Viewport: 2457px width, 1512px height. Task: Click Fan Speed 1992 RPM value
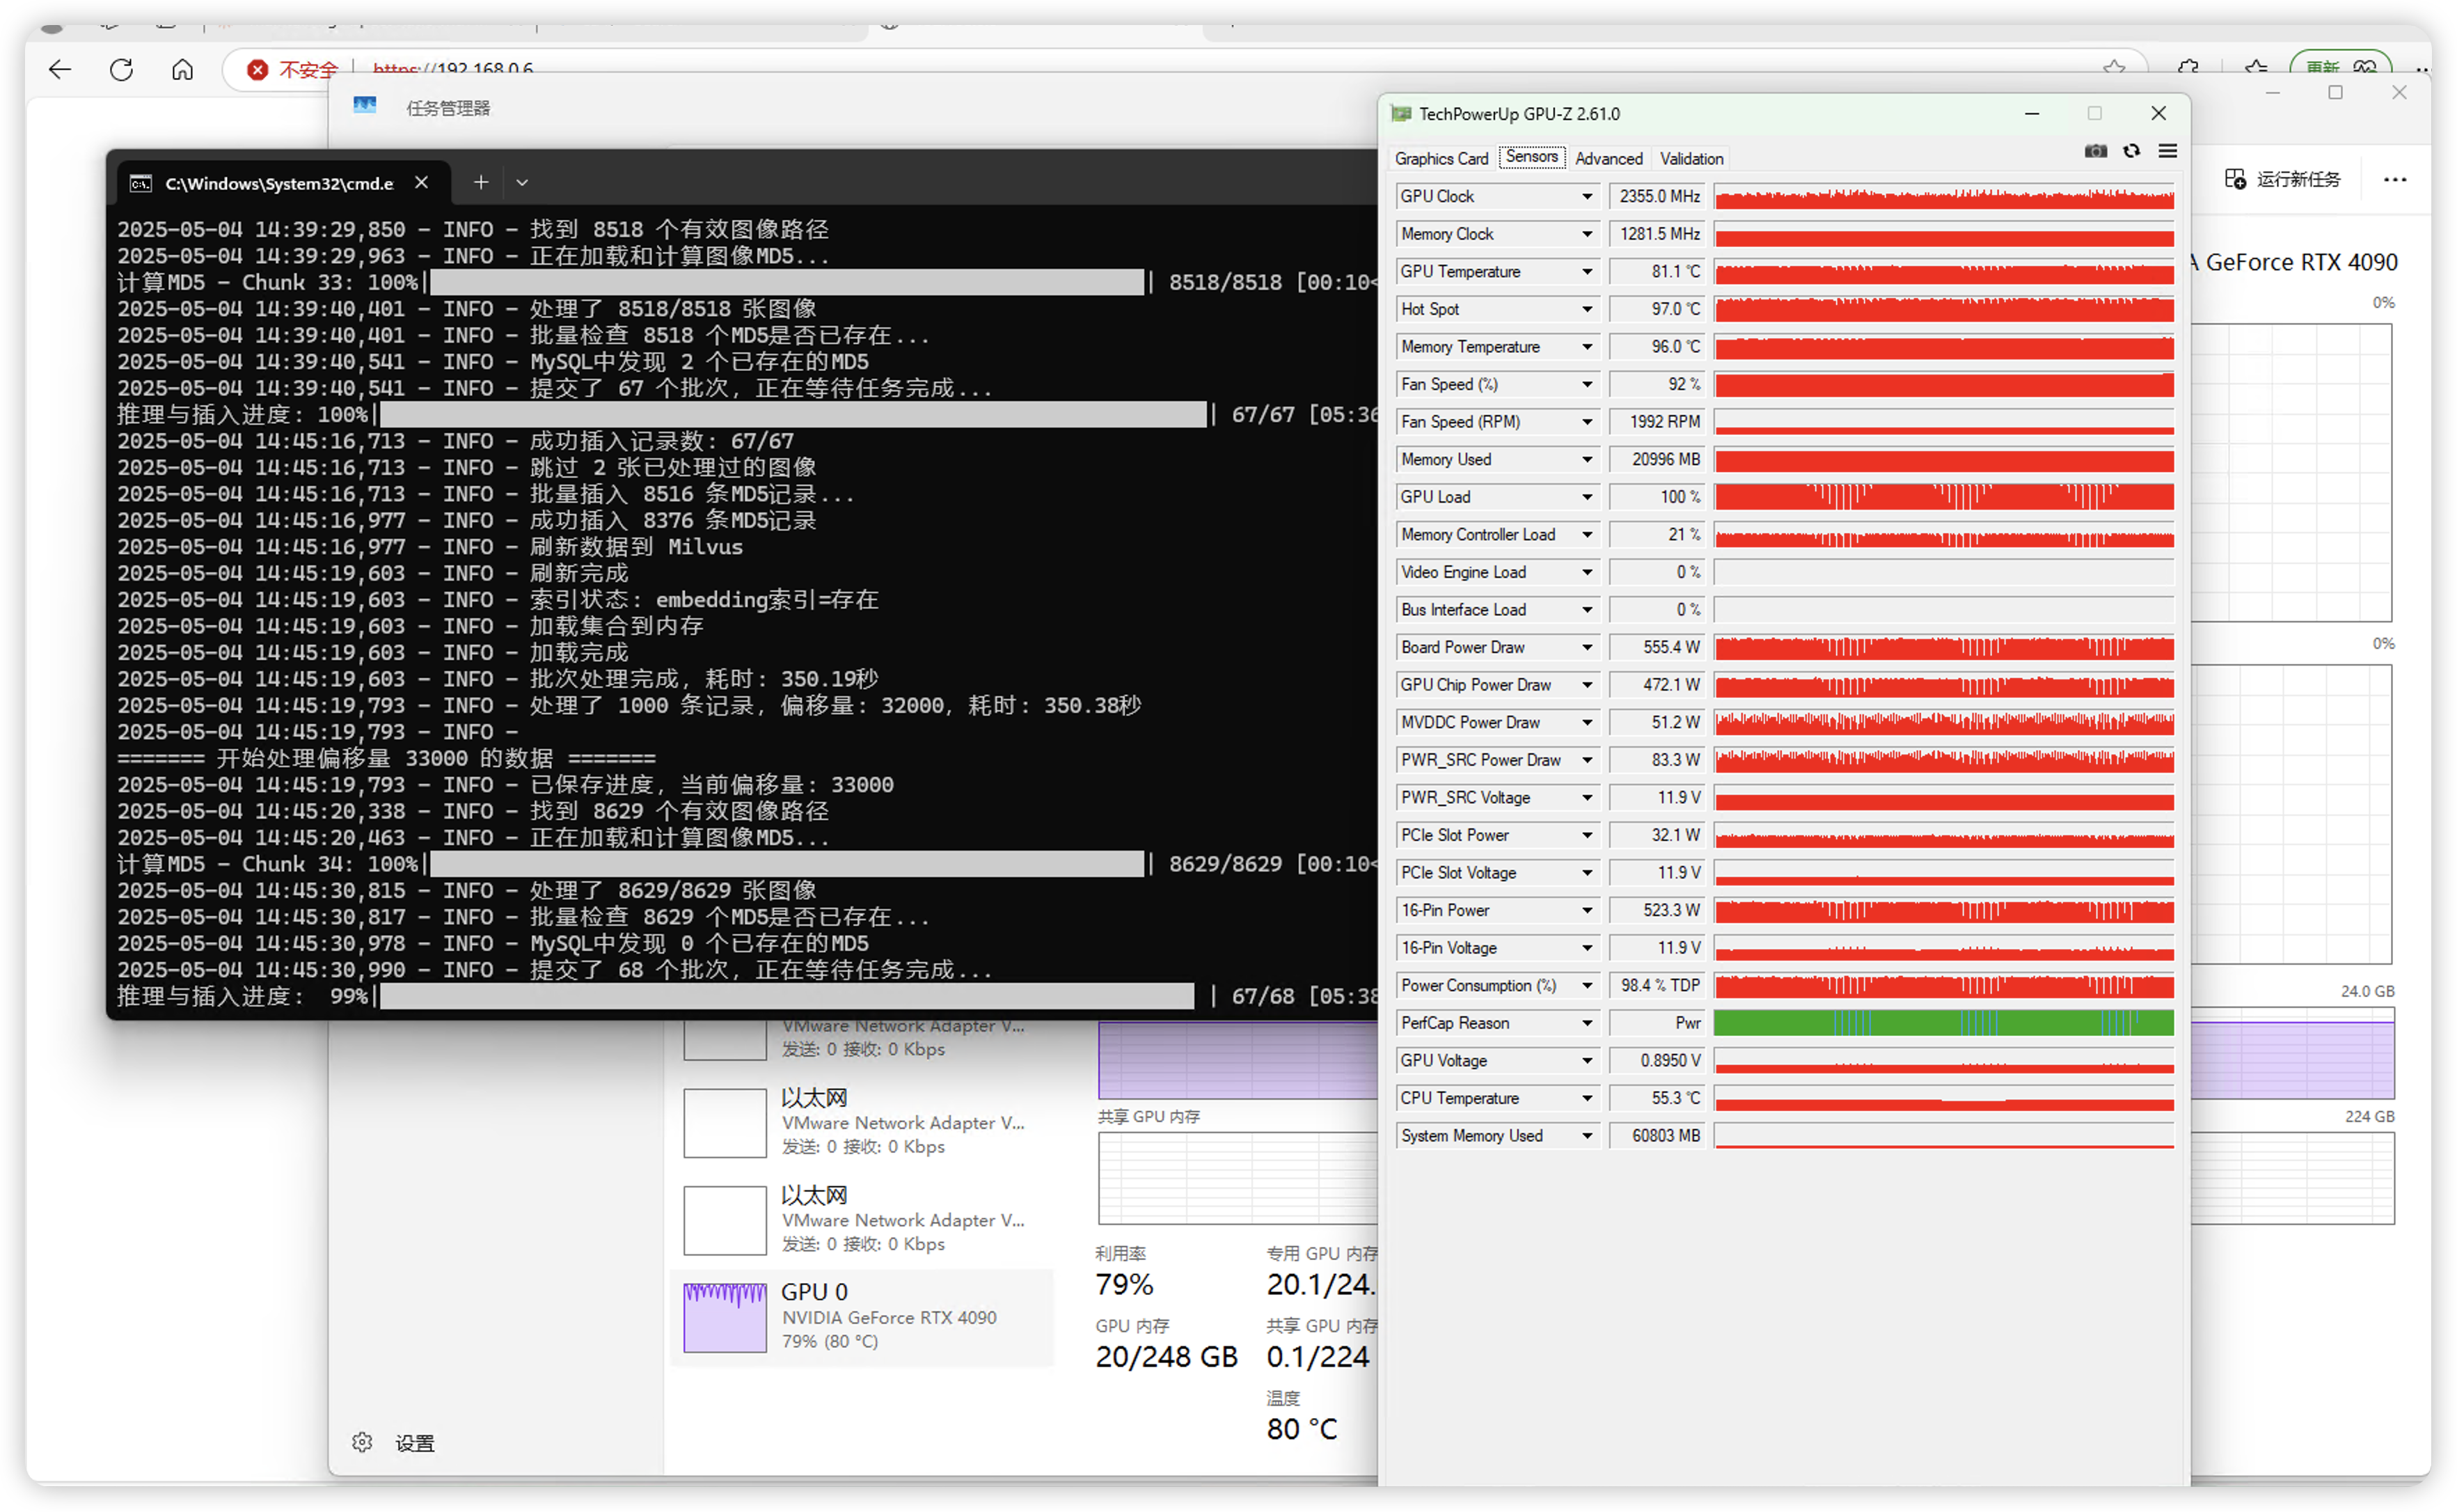(x=1657, y=422)
